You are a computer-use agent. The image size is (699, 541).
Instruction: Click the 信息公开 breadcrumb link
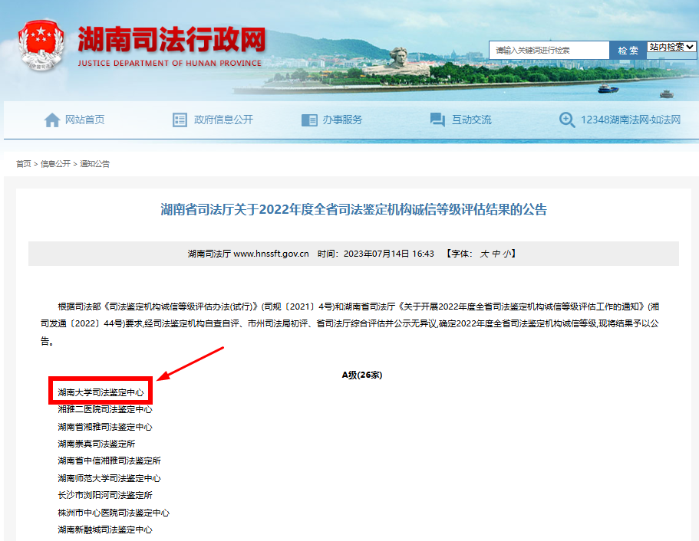click(55, 164)
